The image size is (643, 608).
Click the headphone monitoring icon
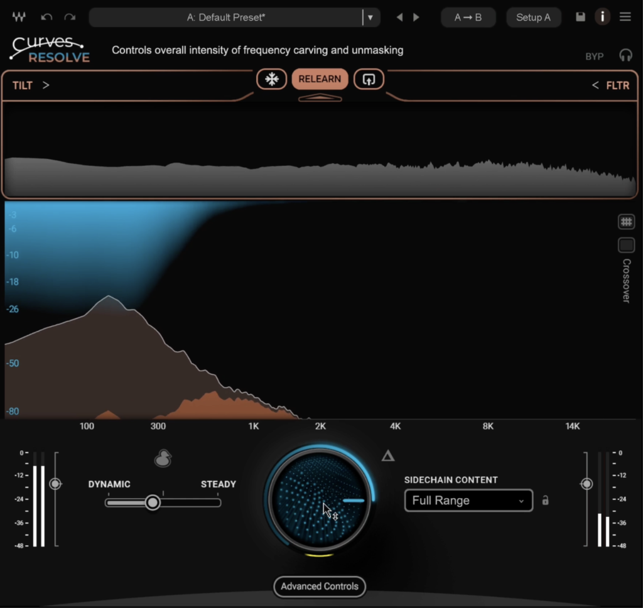click(625, 56)
